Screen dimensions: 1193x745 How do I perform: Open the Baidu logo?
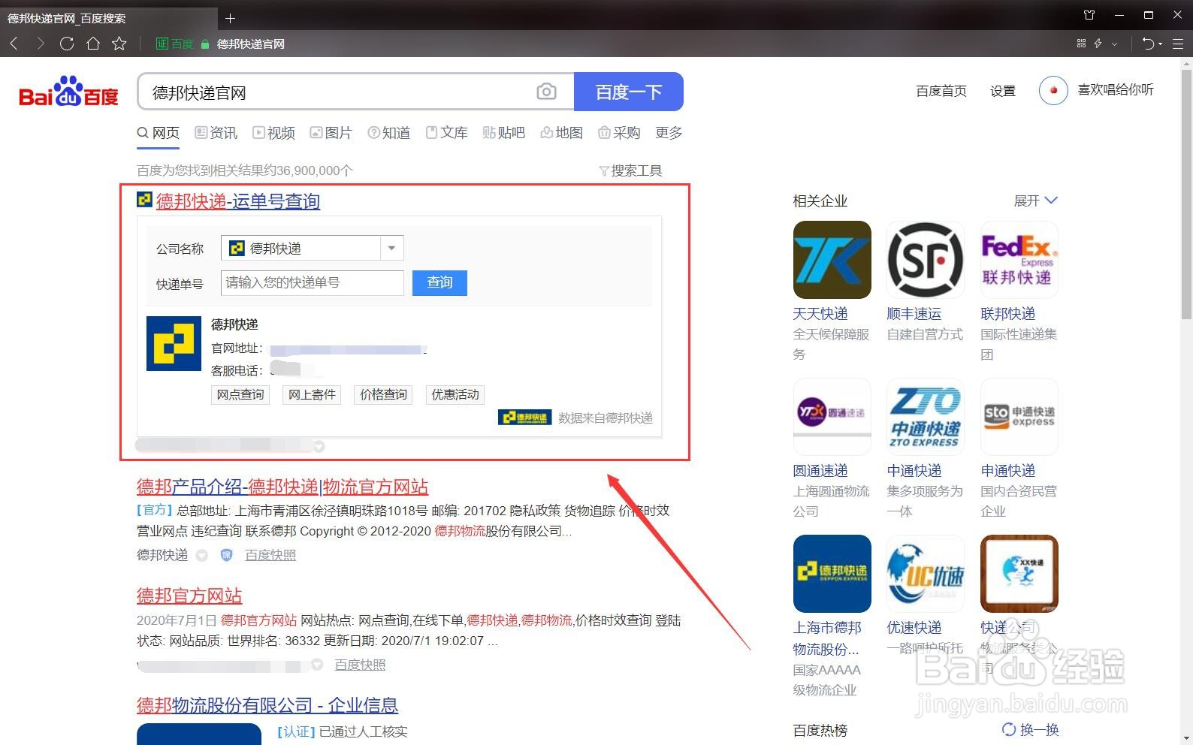69,92
